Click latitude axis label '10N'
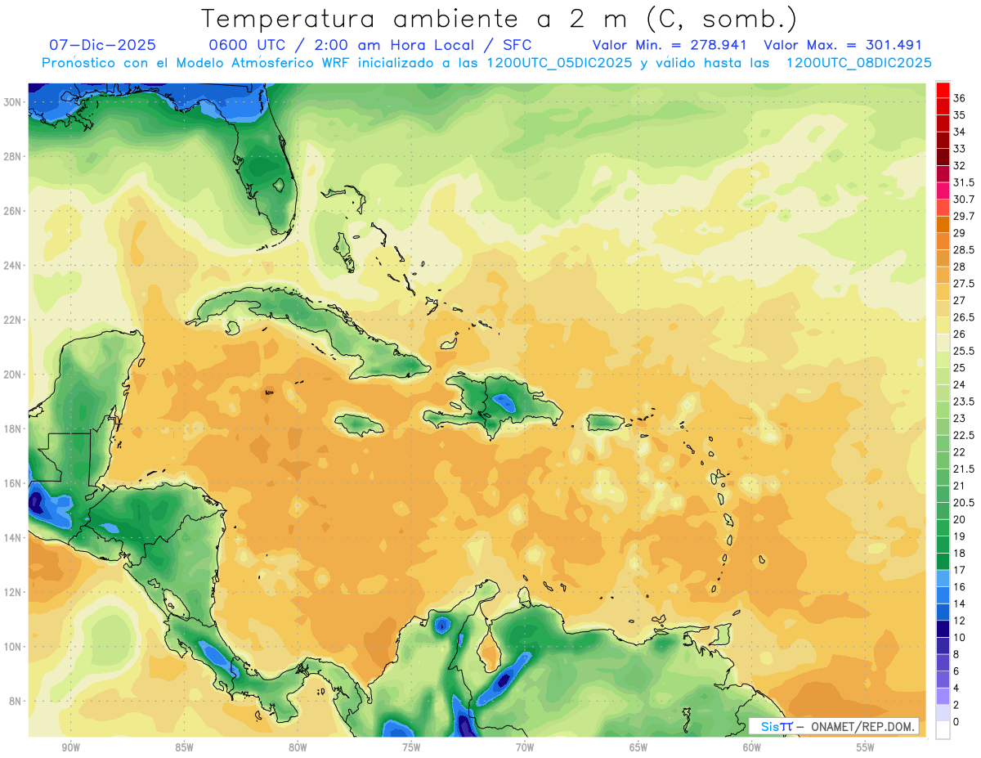Viewport: 981px width, 758px height. pos(14,647)
